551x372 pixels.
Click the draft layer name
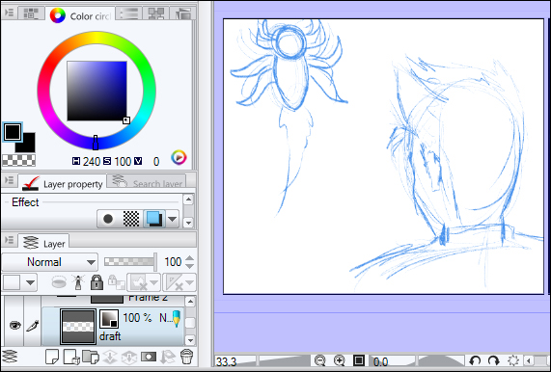(110, 336)
